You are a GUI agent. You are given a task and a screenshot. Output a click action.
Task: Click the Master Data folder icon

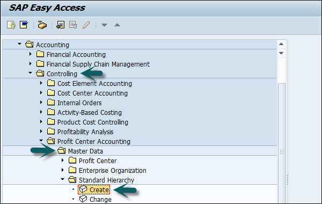coord(61,151)
